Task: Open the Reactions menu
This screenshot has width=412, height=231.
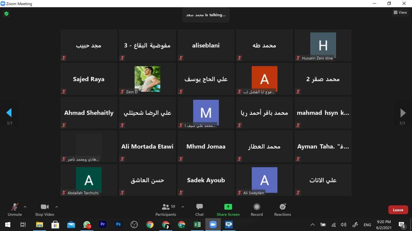Action: (282, 210)
